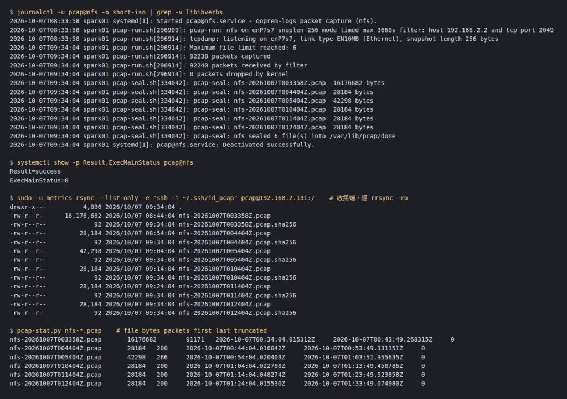
Task: Click the 'pcap-stat.py nfs-*.pcap' command
Action: [59, 331]
